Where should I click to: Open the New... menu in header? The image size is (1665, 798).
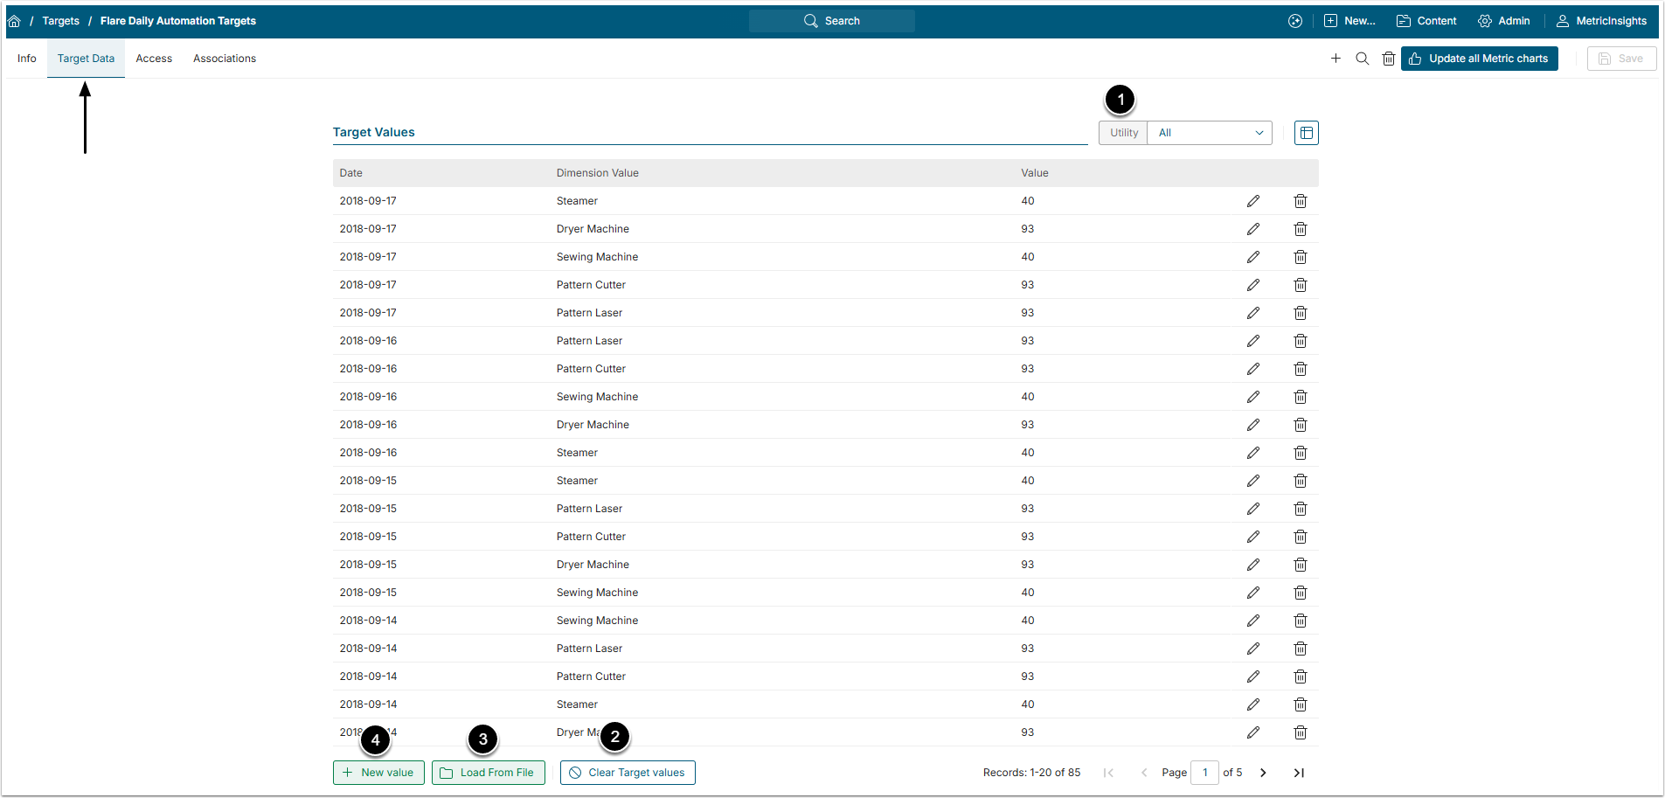1349,21
